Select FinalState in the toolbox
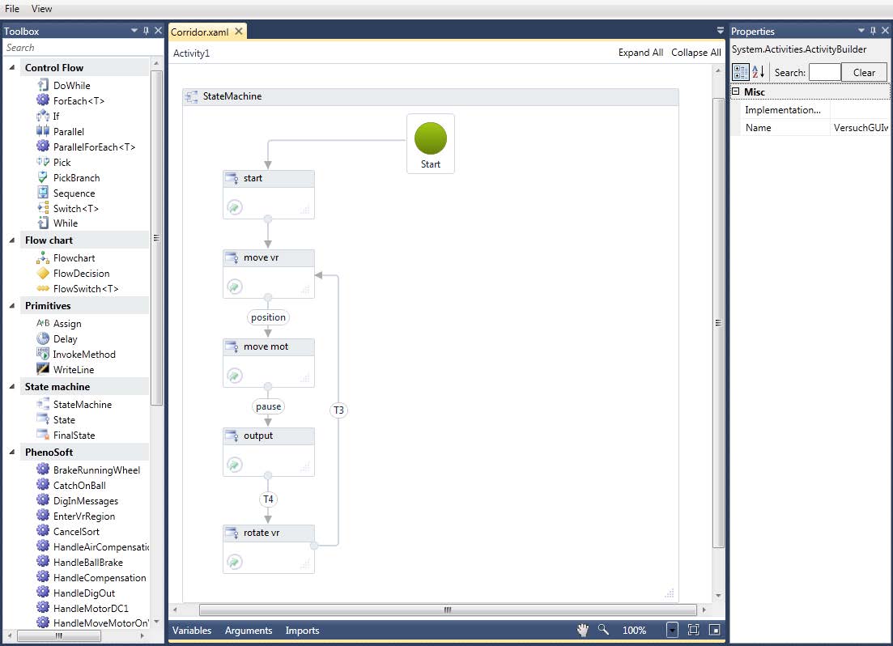This screenshot has width=893, height=646. [73, 436]
